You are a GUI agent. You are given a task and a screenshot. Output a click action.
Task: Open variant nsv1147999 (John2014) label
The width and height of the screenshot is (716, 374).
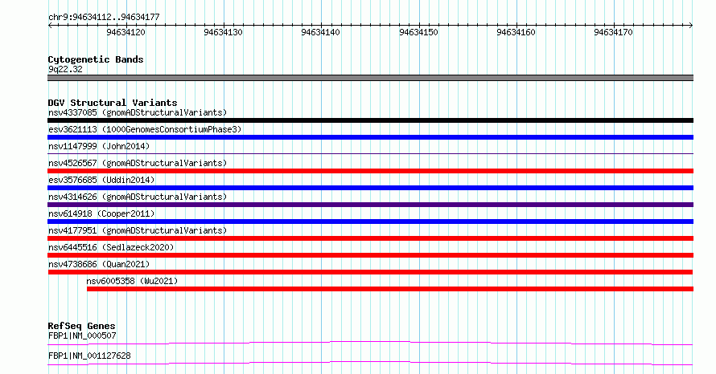pos(99,146)
